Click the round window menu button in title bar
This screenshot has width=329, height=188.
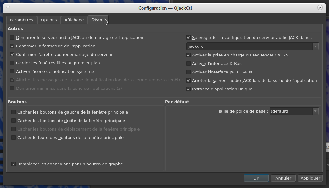pyautogui.click(x=8, y=8)
